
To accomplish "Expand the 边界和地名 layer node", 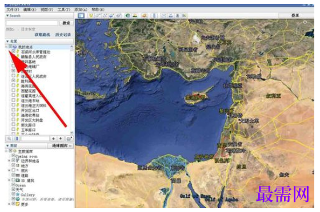I will tap(9, 161).
